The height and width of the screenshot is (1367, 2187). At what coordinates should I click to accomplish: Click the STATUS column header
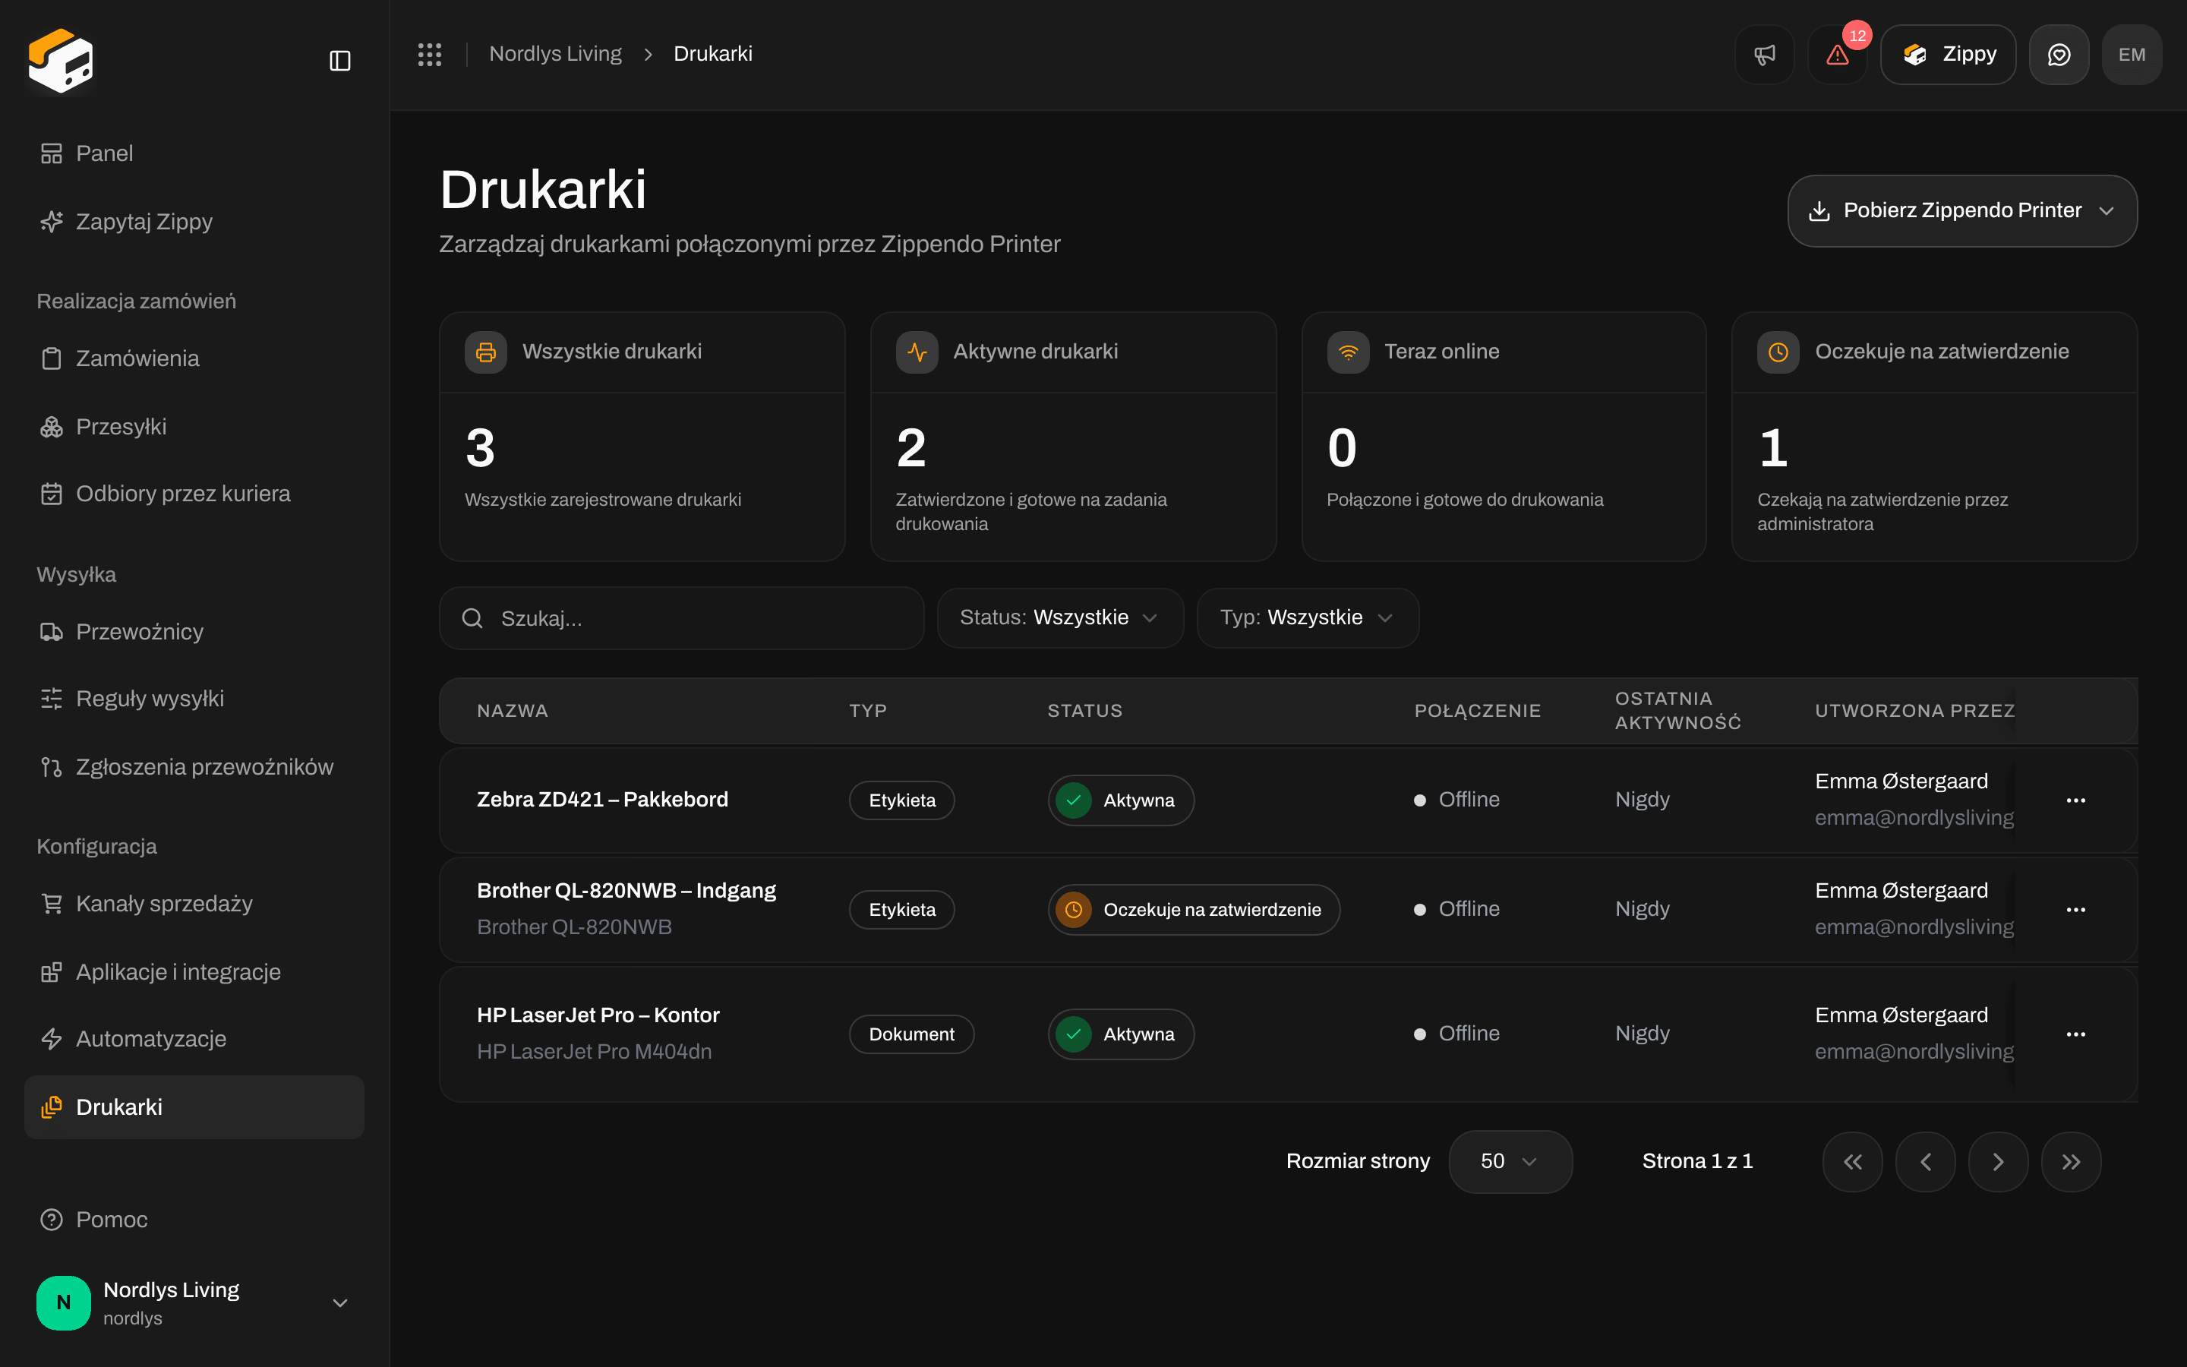[x=1084, y=712]
